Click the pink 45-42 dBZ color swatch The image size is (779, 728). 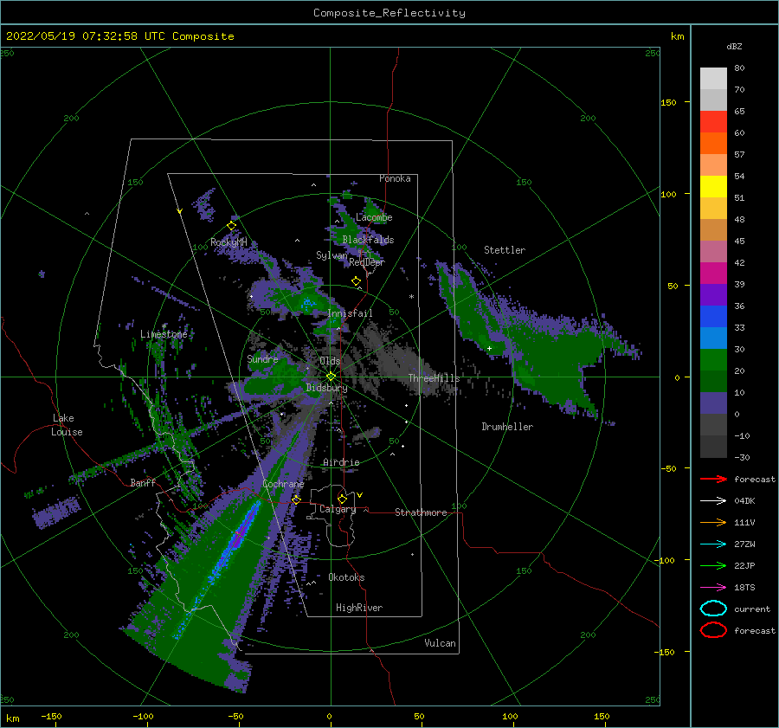[713, 252]
